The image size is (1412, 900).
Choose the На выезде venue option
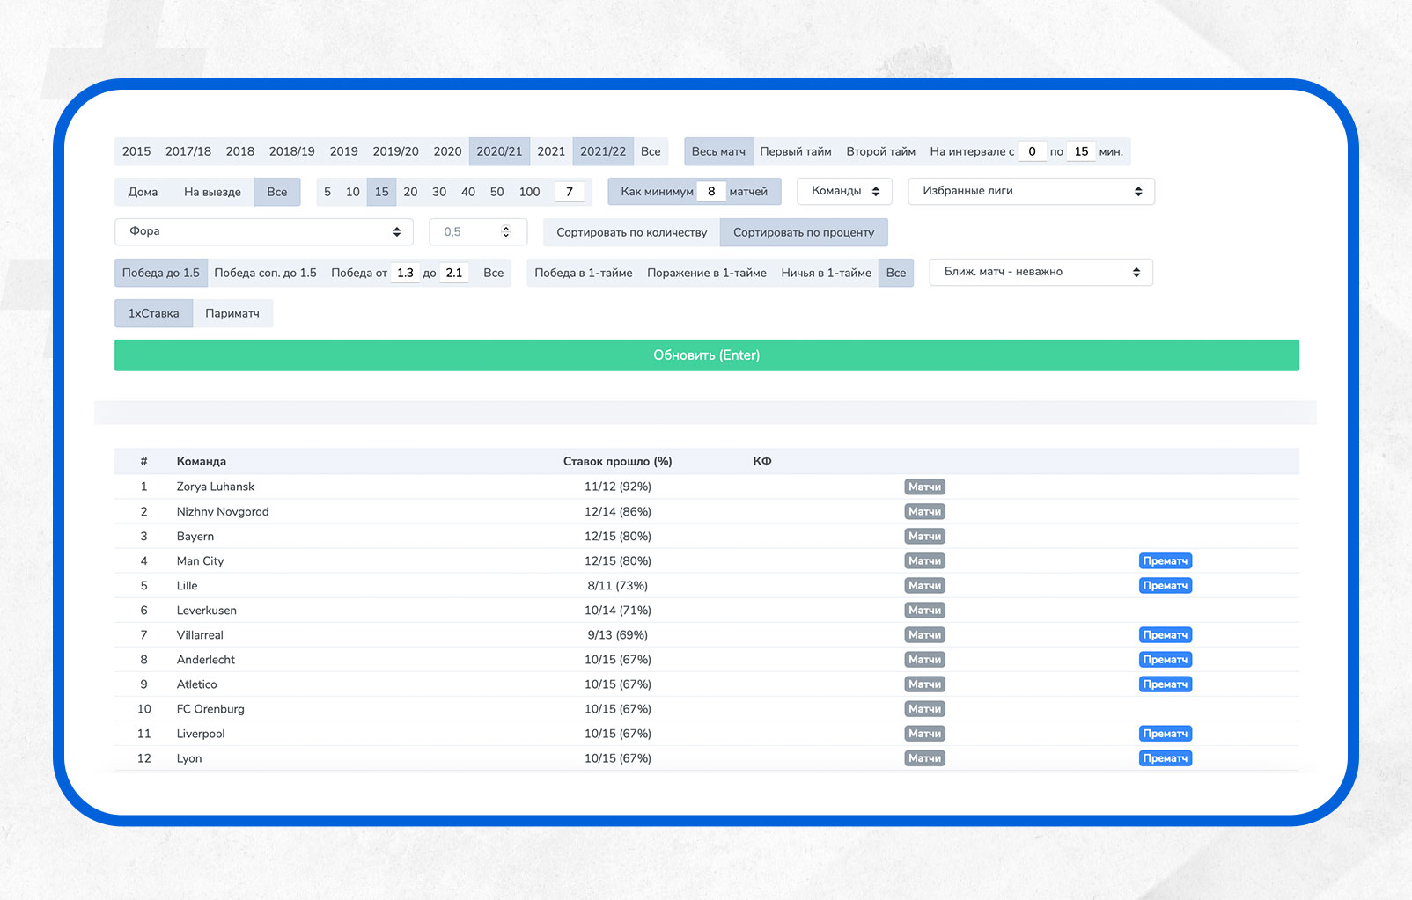[x=212, y=192]
